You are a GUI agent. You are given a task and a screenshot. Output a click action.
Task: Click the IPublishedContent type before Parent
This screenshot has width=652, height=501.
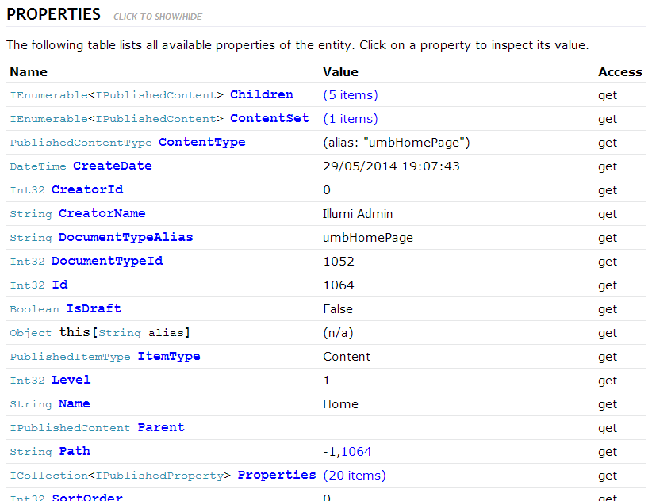tap(70, 428)
